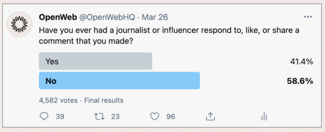325x132 pixels.
Task: Click the like count 96
Action: (x=171, y=117)
